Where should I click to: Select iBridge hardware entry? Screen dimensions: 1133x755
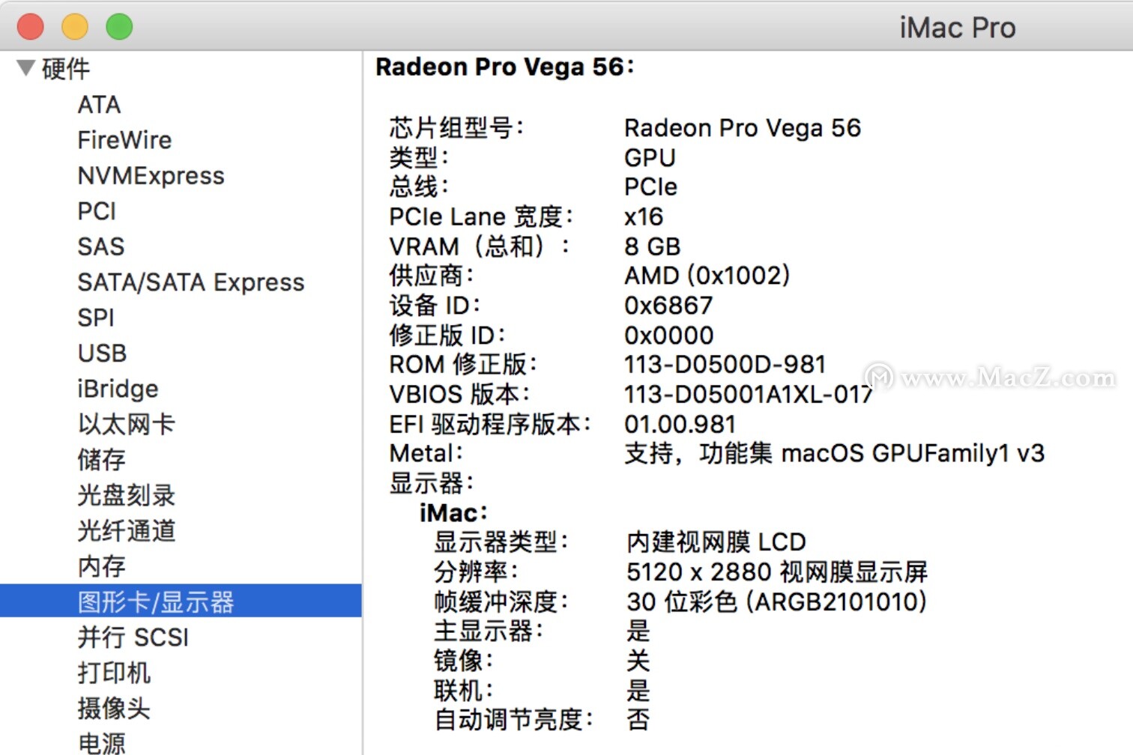pyautogui.click(x=118, y=389)
